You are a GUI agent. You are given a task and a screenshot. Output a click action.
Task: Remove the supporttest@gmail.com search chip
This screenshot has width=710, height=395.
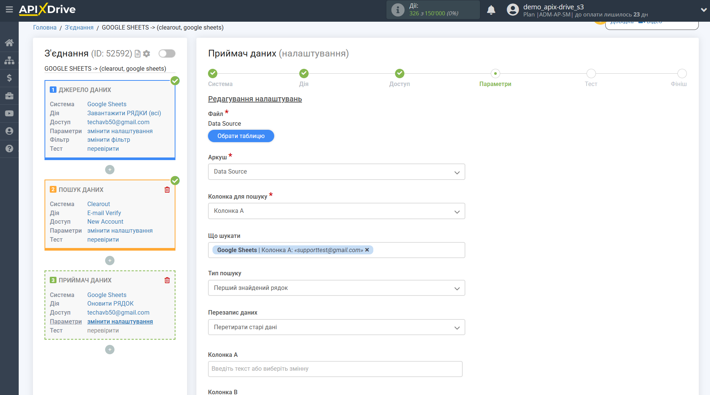pyautogui.click(x=367, y=250)
